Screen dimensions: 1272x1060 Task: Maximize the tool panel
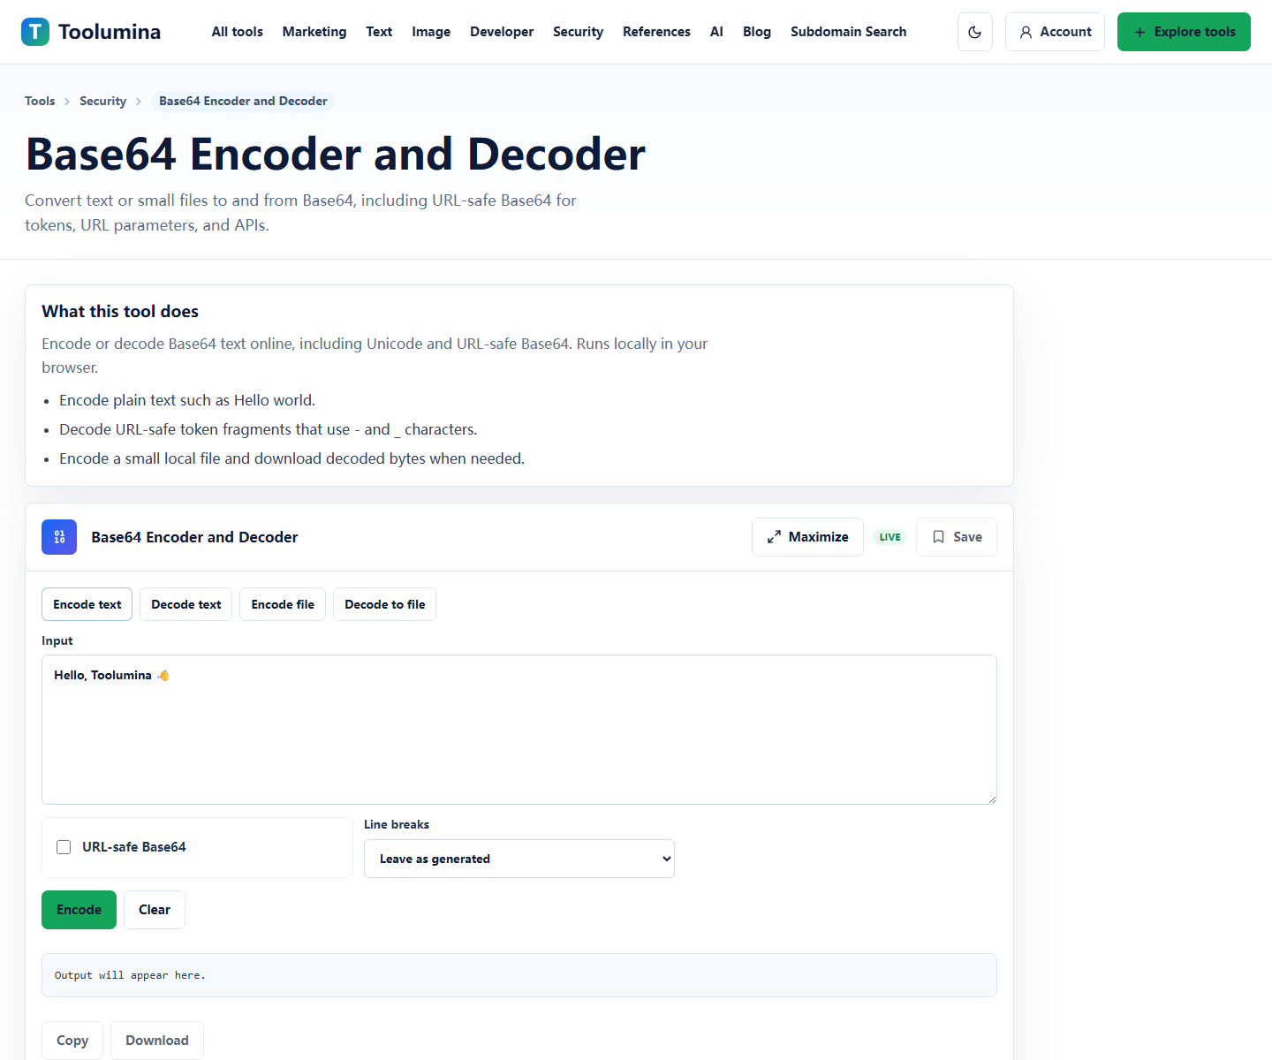tap(807, 537)
